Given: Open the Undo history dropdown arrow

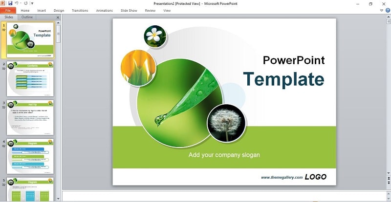Looking at the screenshot, I should (x=21, y=3).
